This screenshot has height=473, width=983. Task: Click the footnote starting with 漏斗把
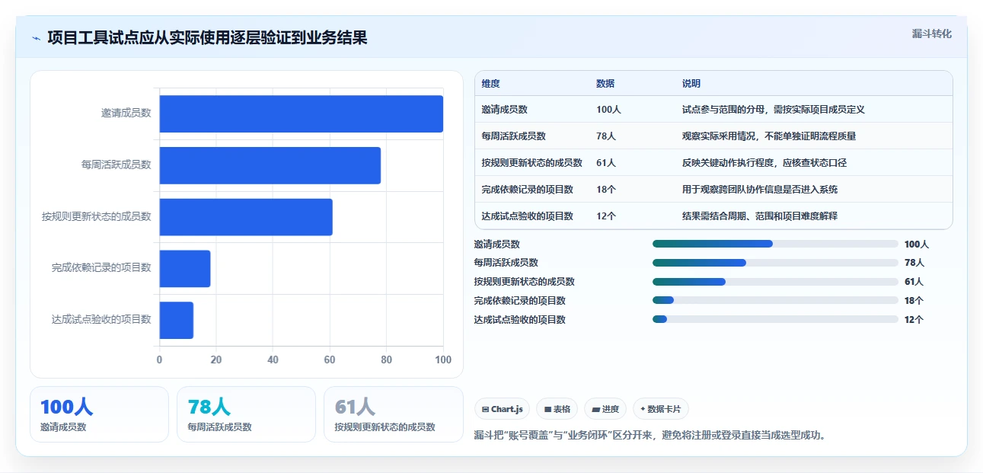tap(650, 436)
